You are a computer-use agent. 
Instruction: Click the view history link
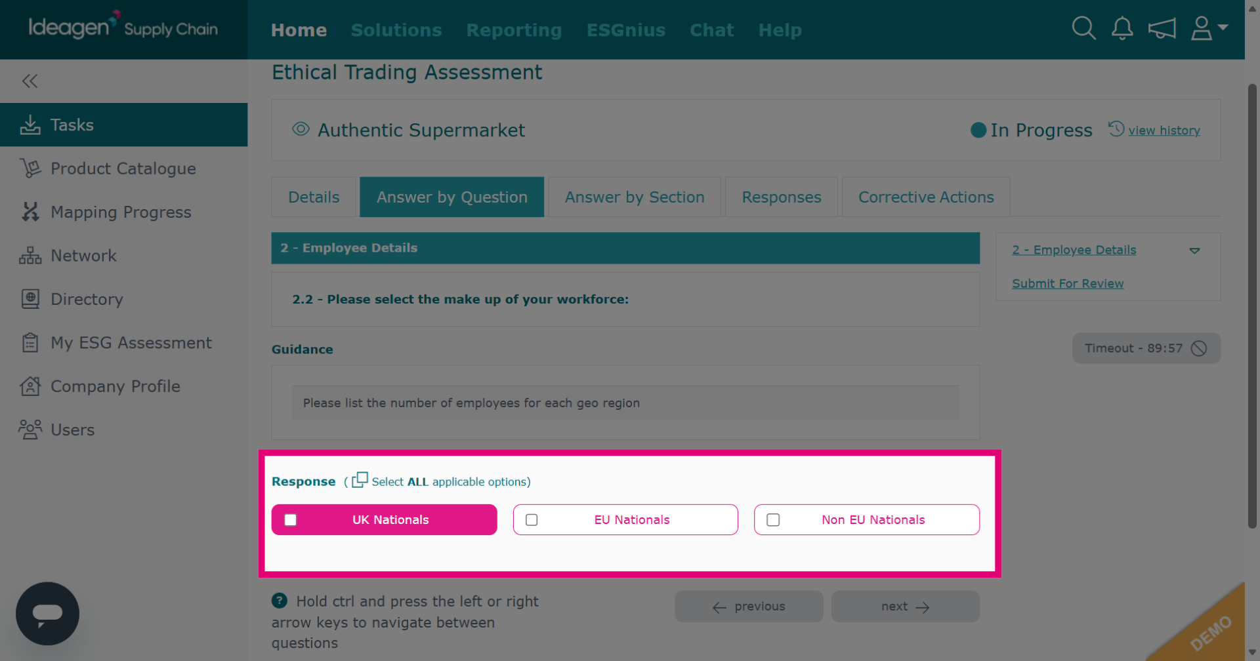[1164, 130]
